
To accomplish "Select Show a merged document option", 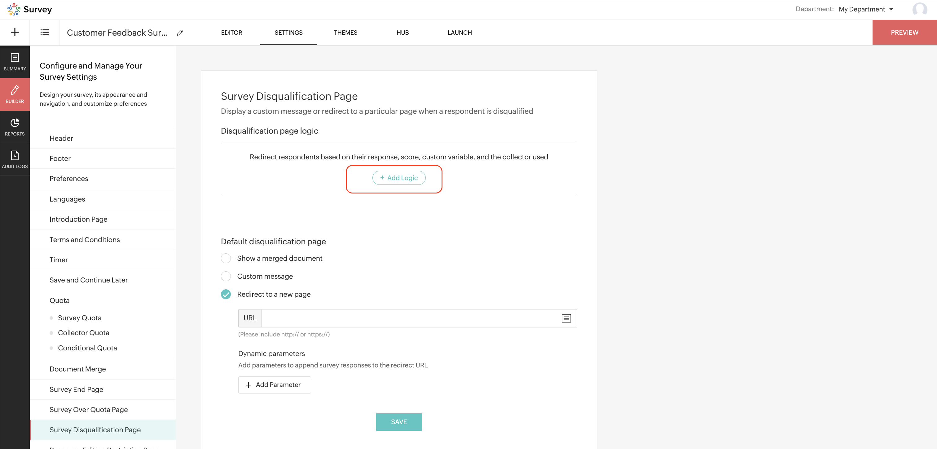I will tap(226, 258).
